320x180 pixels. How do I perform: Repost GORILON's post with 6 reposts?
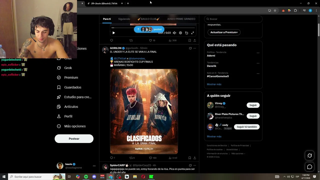[132, 158]
